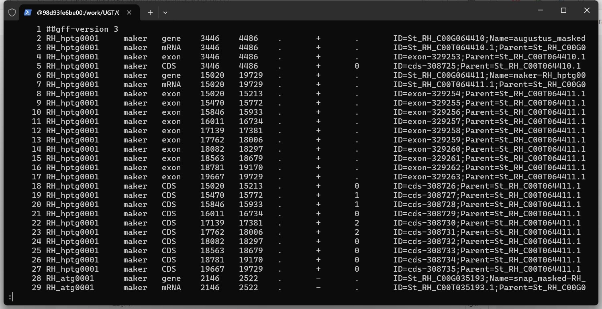Click end value 15933 on line 10
The width and height of the screenshot is (602, 309).
[x=251, y=112]
